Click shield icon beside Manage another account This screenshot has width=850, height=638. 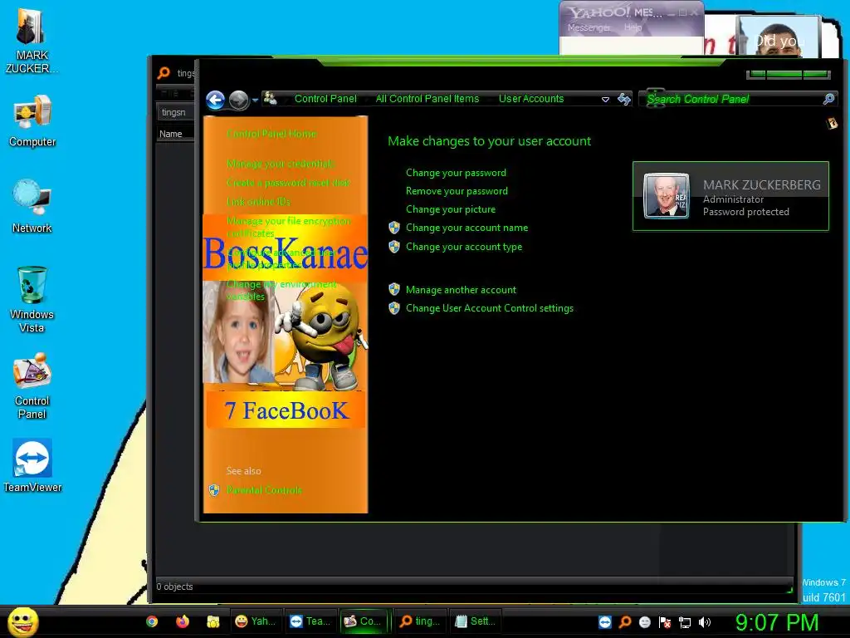[394, 290]
